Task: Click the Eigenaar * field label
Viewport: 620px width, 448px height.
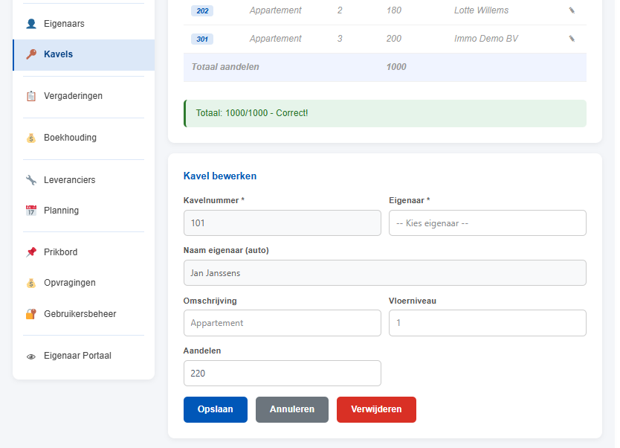Action: pyautogui.click(x=410, y=201)
